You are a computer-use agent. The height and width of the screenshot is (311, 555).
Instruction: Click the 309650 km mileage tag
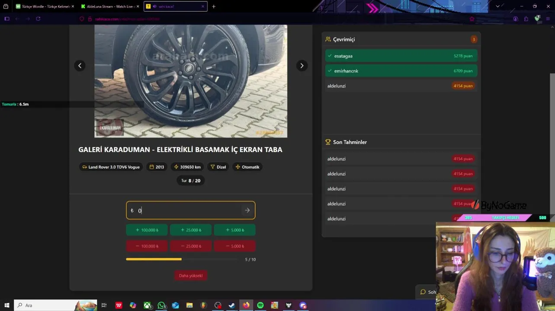click(x=187, y=167)
